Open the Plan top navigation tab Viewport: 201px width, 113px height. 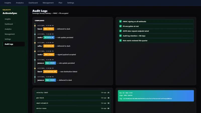click(x=60, y=3)
